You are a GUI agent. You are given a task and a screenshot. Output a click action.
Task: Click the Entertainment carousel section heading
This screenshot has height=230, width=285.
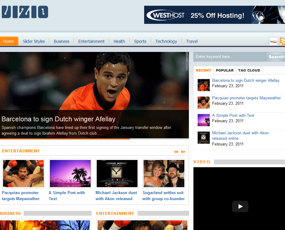[x=21, y=151]
